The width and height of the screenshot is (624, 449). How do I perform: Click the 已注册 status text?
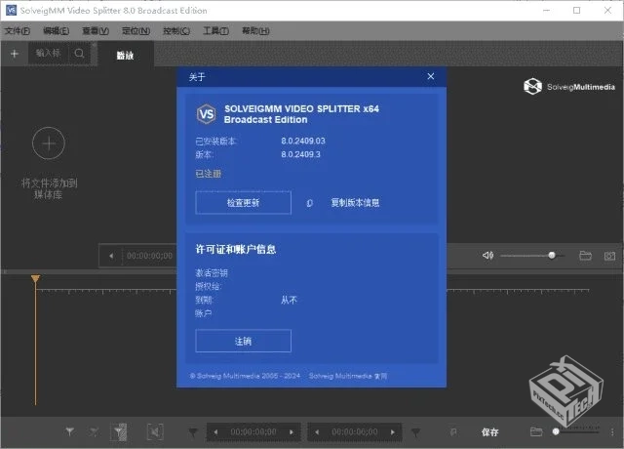click(x=208, y=174)
